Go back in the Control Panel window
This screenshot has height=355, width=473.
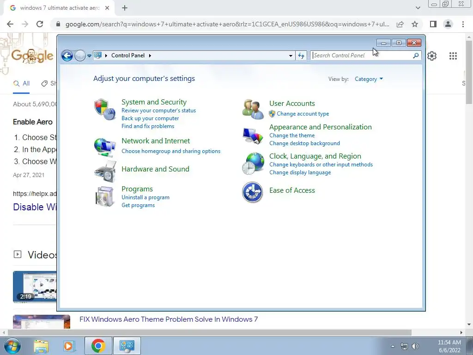point(67,55)
